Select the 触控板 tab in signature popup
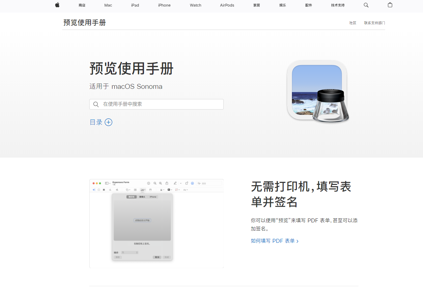Viewport: 423px width, 302px height. (132, 197)
